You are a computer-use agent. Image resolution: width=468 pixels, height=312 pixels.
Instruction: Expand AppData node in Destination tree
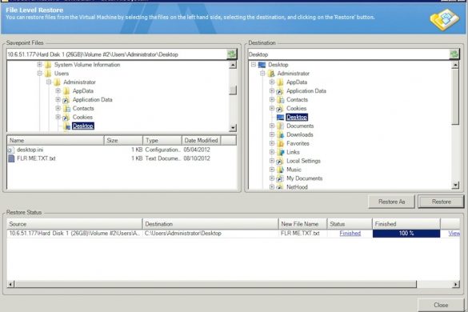point(272,82)
